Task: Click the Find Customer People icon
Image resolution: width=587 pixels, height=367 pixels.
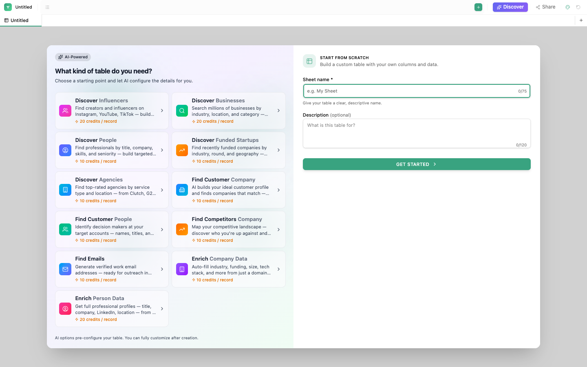Action: (65, 229)
